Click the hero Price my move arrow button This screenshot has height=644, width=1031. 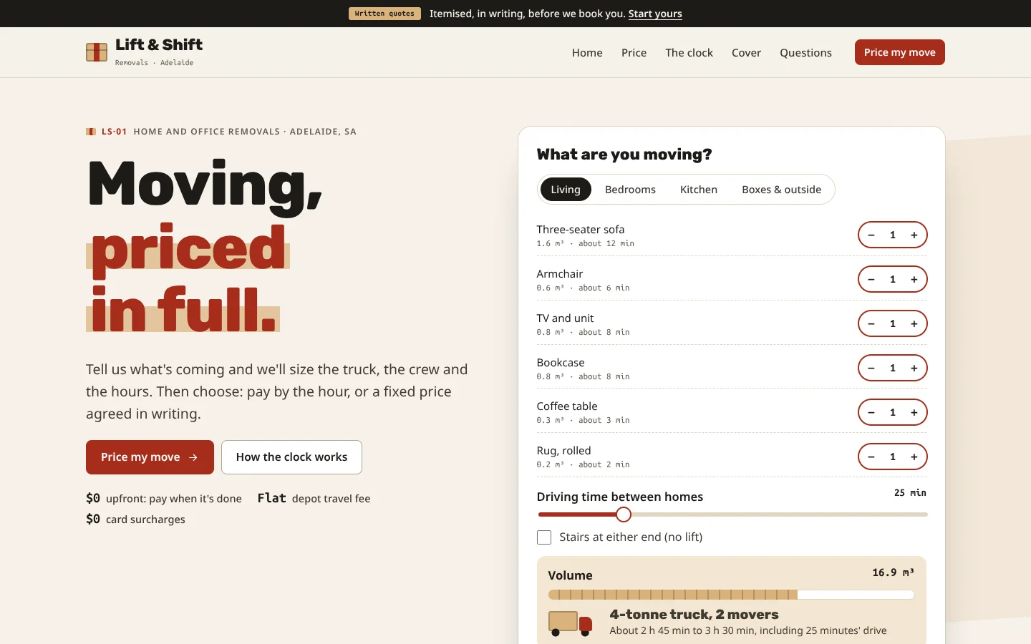click(x=150, y=457)
